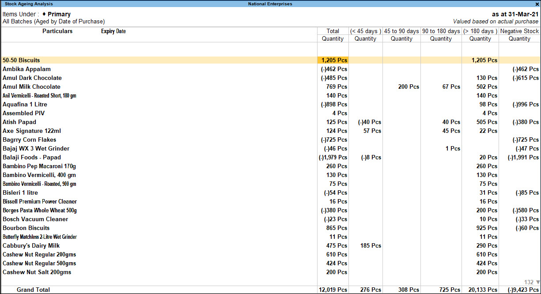Select the Grand Total row

coord(33,290)
